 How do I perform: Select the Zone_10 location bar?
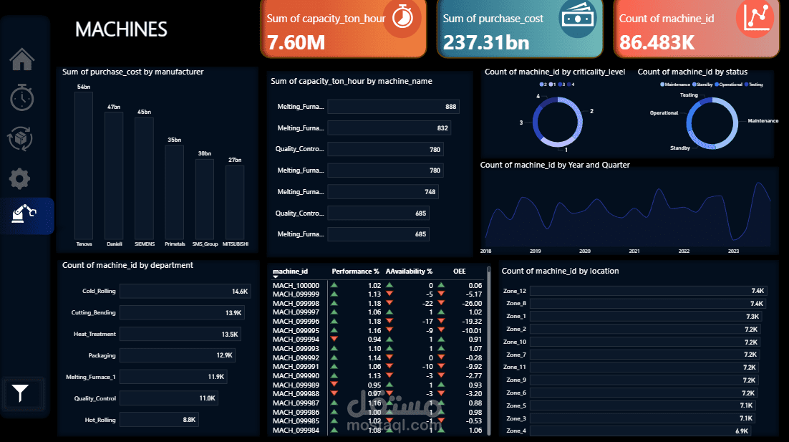[645, 342]
